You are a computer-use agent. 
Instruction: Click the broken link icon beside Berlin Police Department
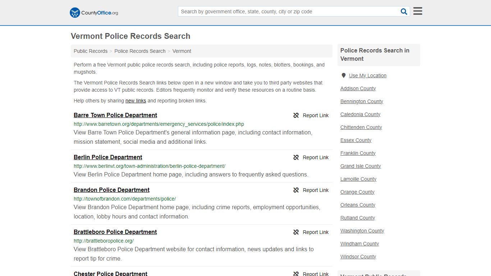click(296, 157)
